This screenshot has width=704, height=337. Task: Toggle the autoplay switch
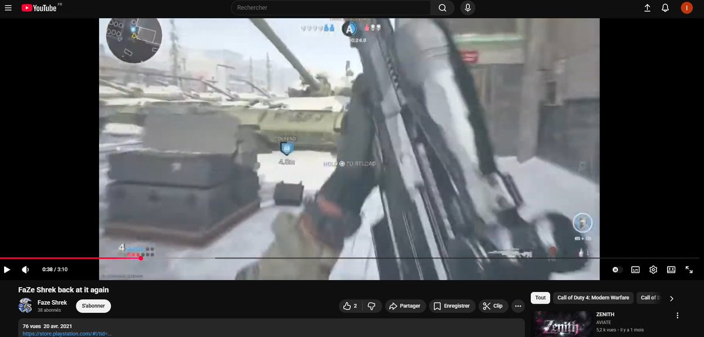point(616,270)
